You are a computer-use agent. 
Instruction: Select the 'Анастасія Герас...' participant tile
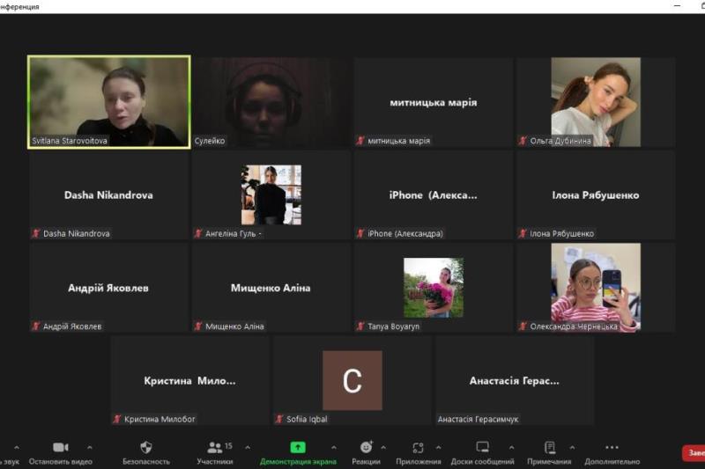click(515, 381)
